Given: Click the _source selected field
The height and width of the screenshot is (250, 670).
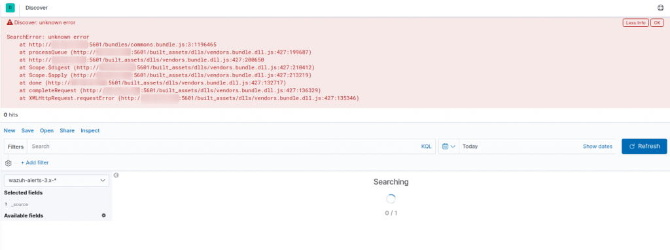Looking at the screenshot, I should click(x=20, y=205).
